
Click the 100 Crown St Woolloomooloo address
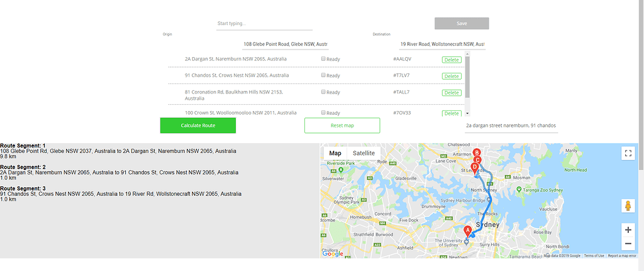[240, 112]
